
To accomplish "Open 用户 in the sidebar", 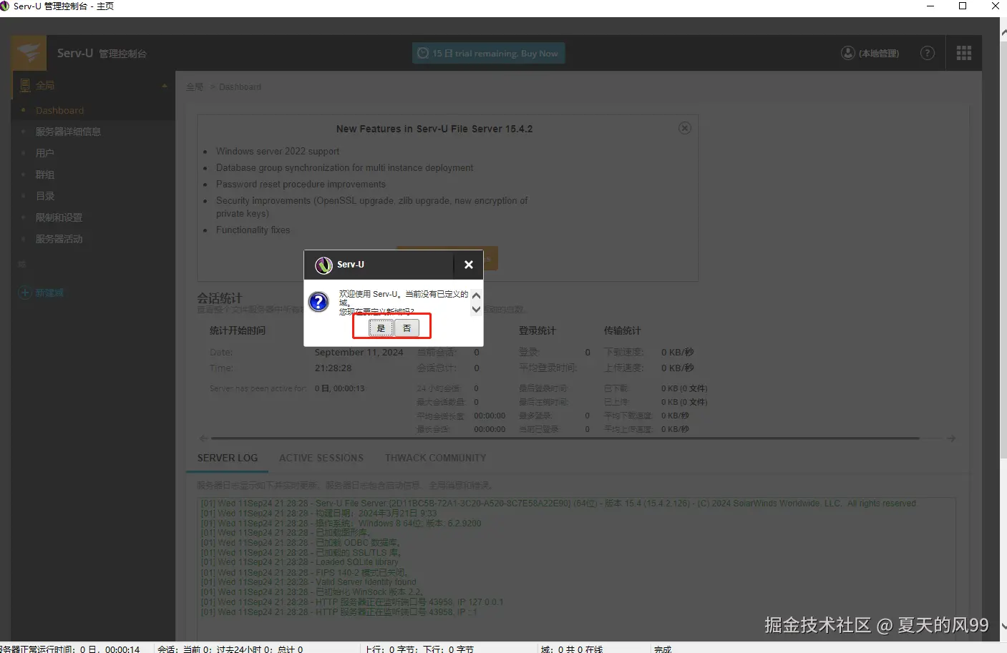I will pyautogui.click(x=45, y=153).
